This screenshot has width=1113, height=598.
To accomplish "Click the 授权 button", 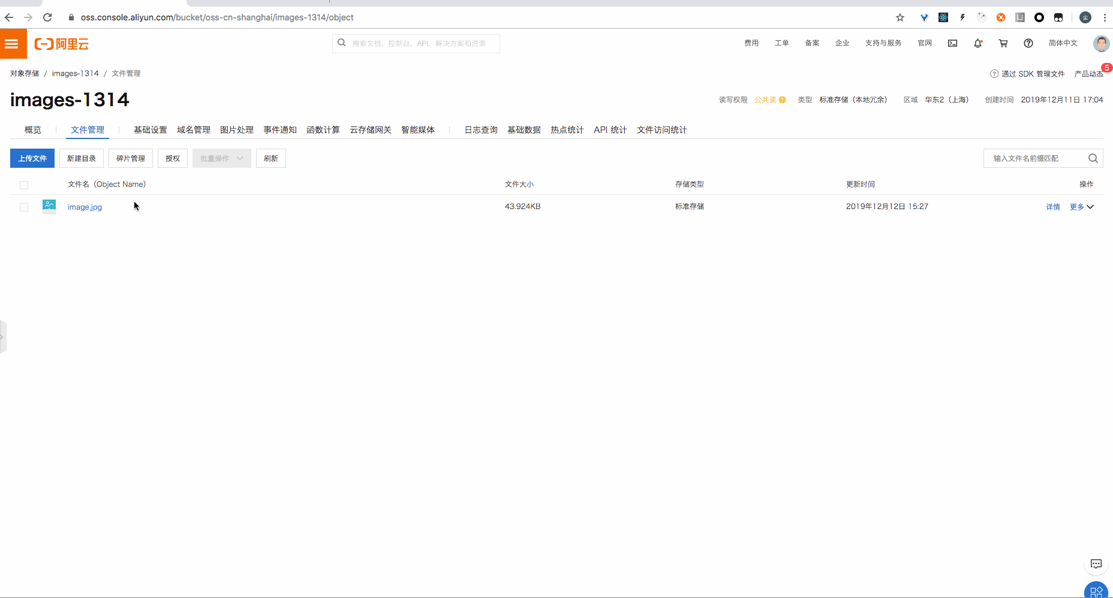I will point(173,158).
